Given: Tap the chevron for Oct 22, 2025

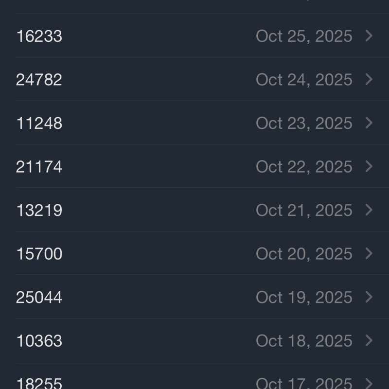Looking at the screenshot, I should click(369, 166).
